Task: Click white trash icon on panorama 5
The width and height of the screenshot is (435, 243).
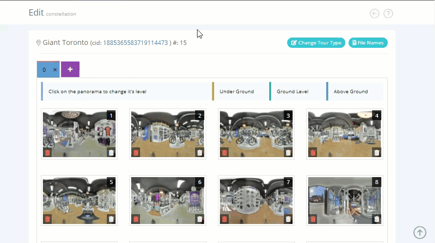Action: pyautogui.click(x=111, y=220)
